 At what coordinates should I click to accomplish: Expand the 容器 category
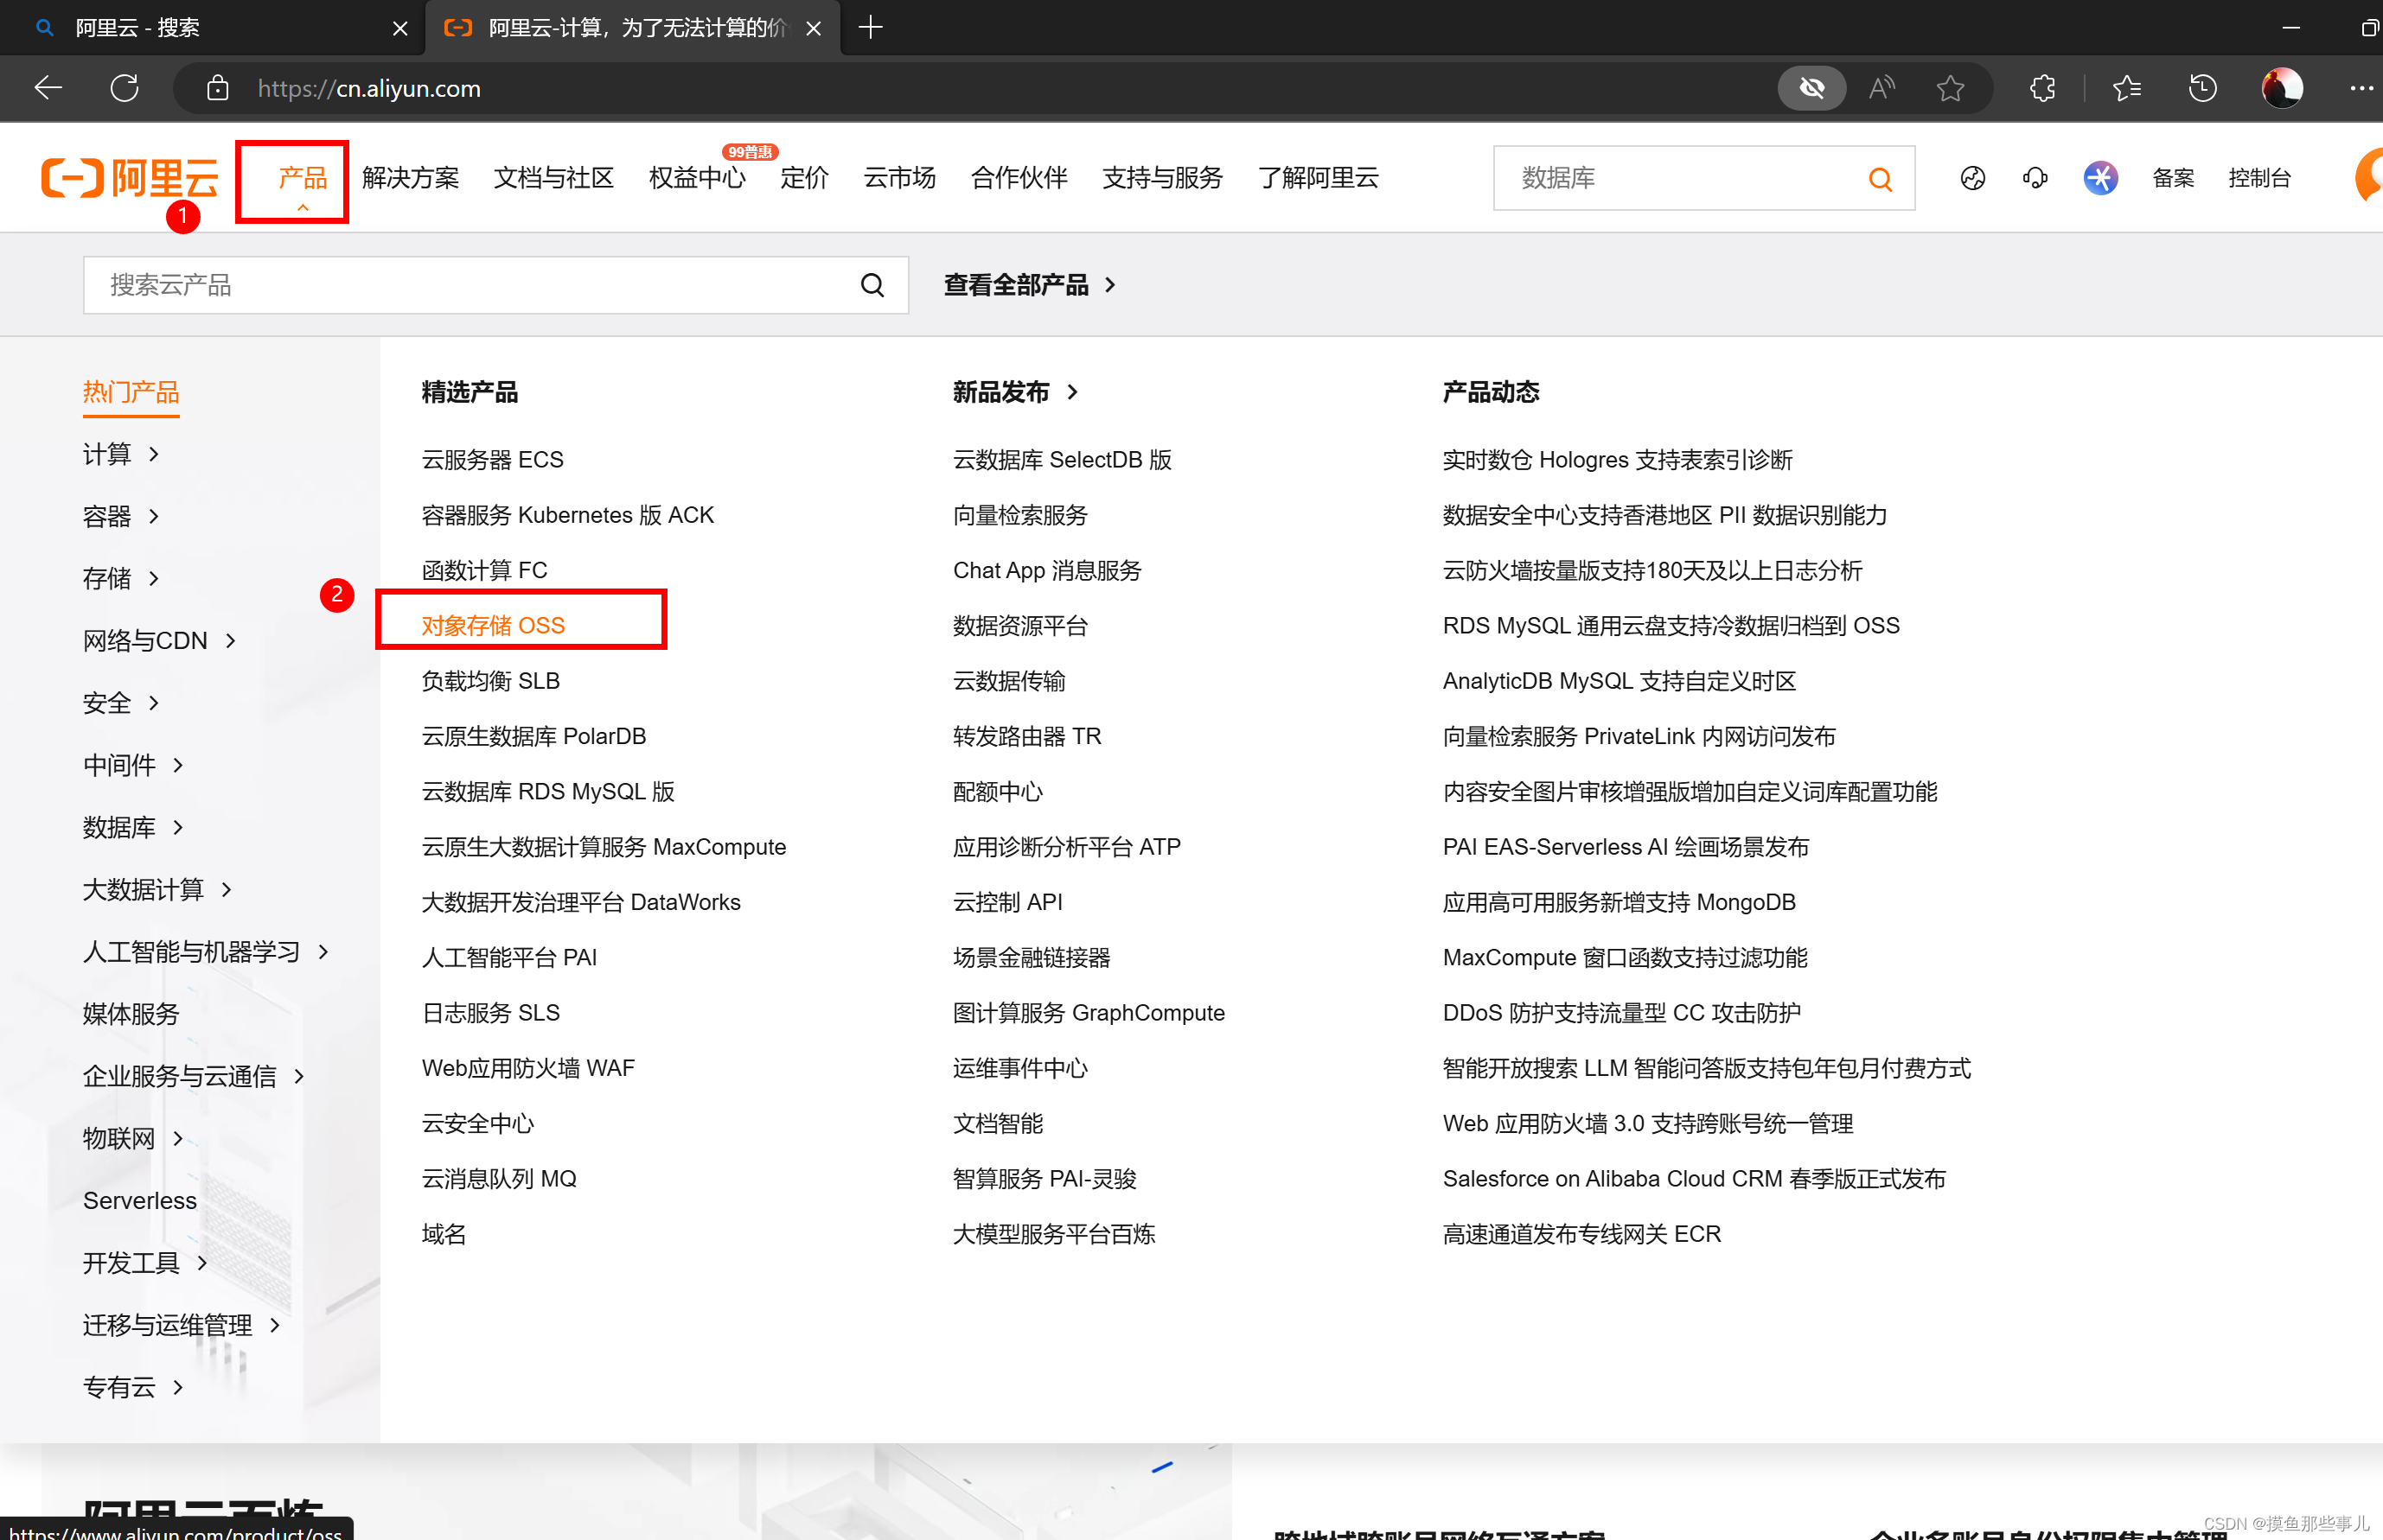pos(121,516)
